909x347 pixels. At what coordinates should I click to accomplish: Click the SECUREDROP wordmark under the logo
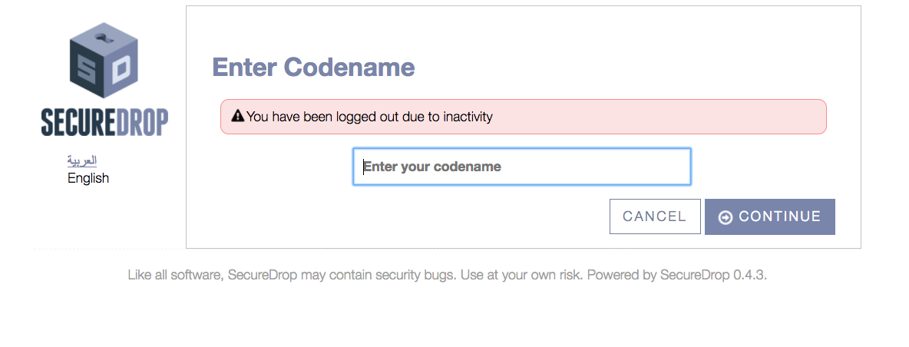pyautogui.click(x=104, y=122)
